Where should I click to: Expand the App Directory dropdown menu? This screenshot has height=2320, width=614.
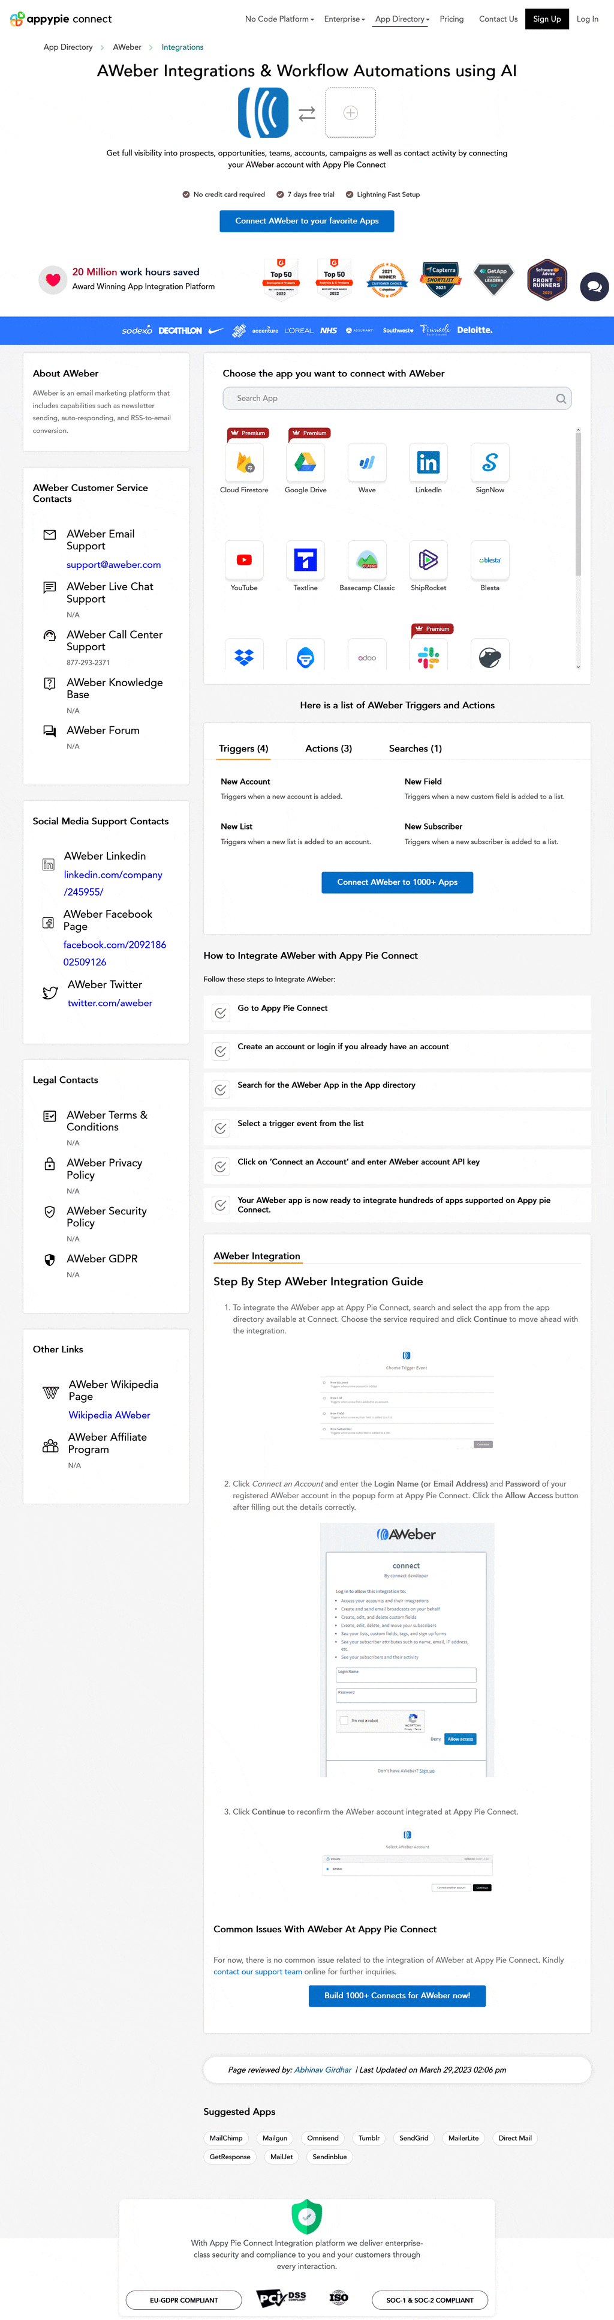click(402, 19)
